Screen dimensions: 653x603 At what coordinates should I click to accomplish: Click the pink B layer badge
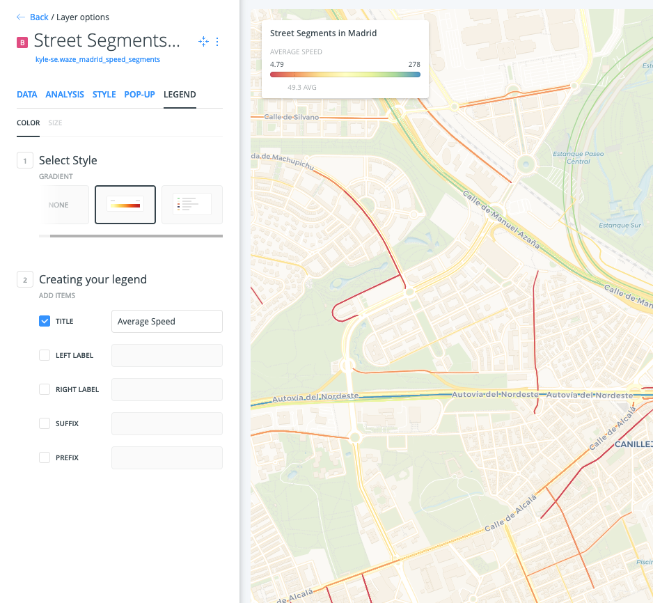click(21, 42)
